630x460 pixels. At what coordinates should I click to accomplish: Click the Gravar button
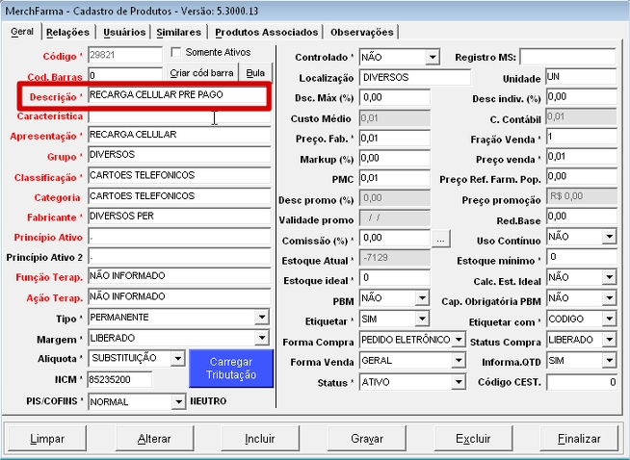pyautogui.click(x=367, y=439)
